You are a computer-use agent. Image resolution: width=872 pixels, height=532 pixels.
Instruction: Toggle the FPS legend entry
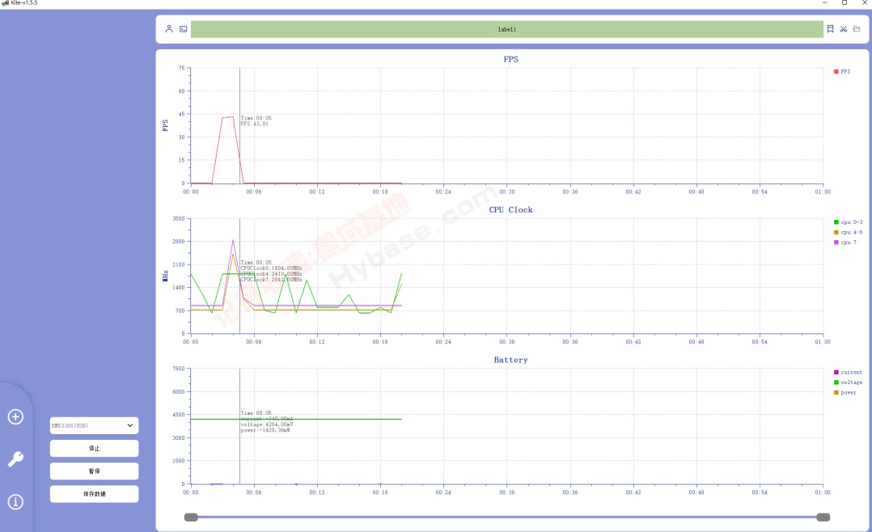[x=842, y=72]
